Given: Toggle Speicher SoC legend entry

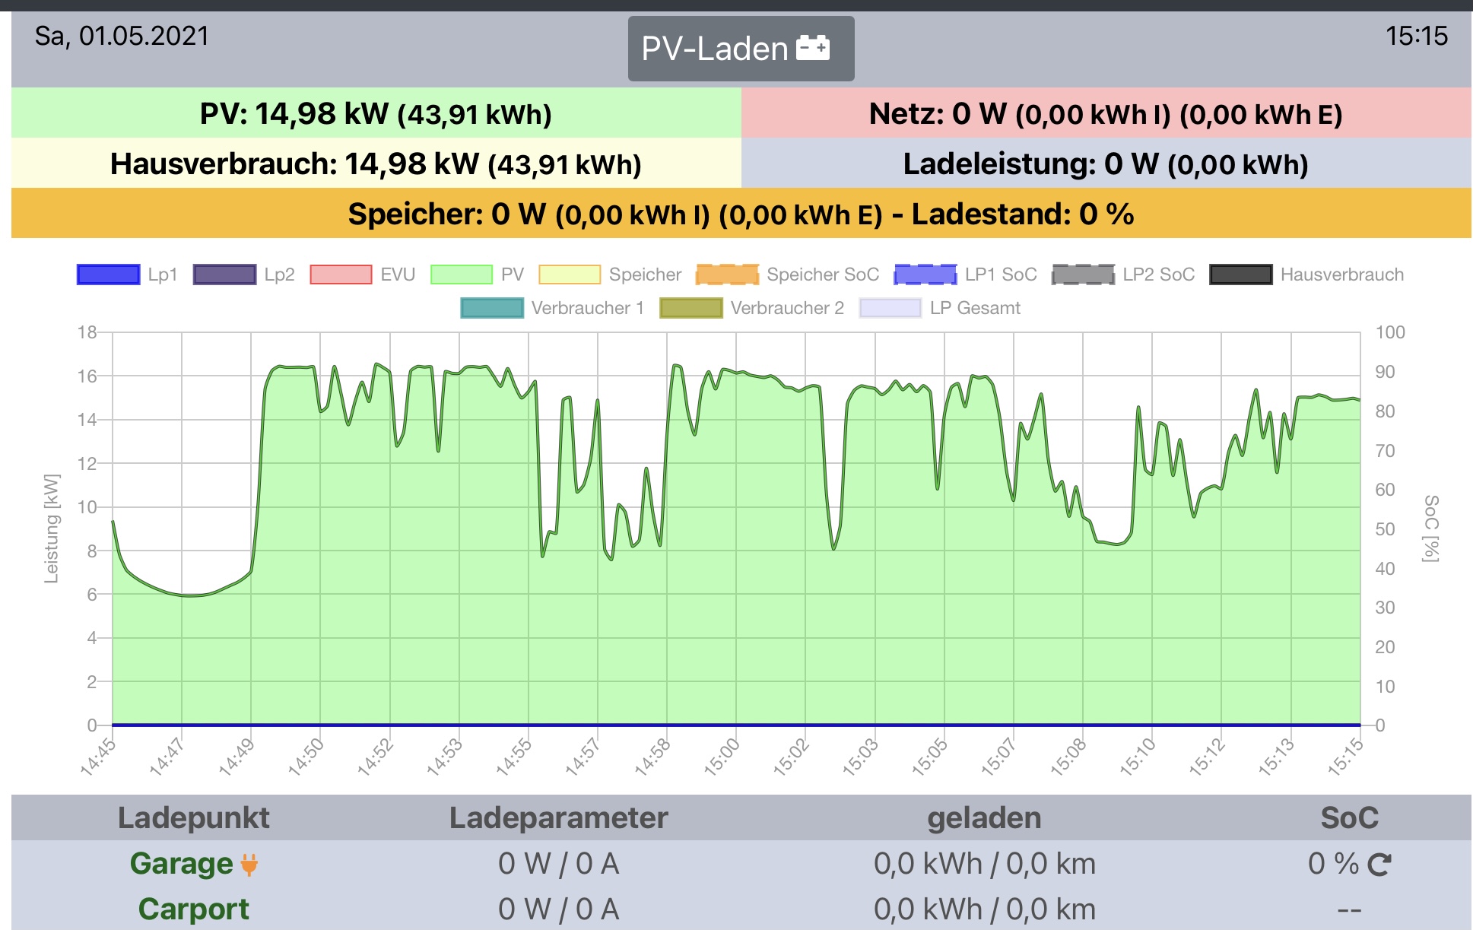Looking at the screenshot, I should point(727,275).
